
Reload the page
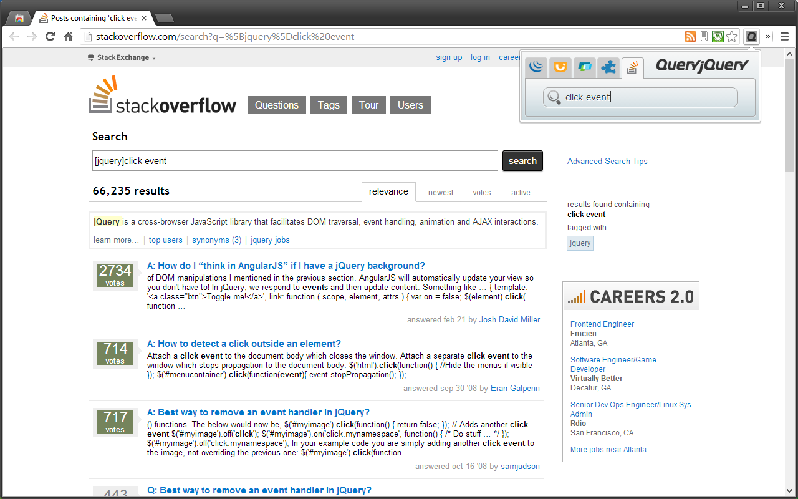50,37
